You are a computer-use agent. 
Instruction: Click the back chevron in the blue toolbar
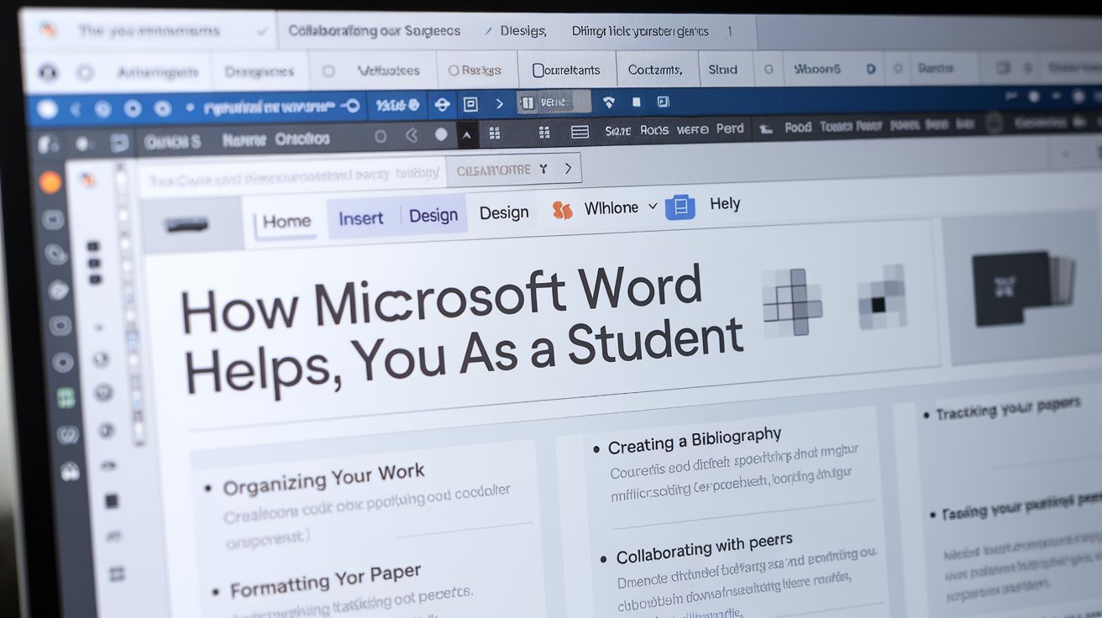point(74,109)
